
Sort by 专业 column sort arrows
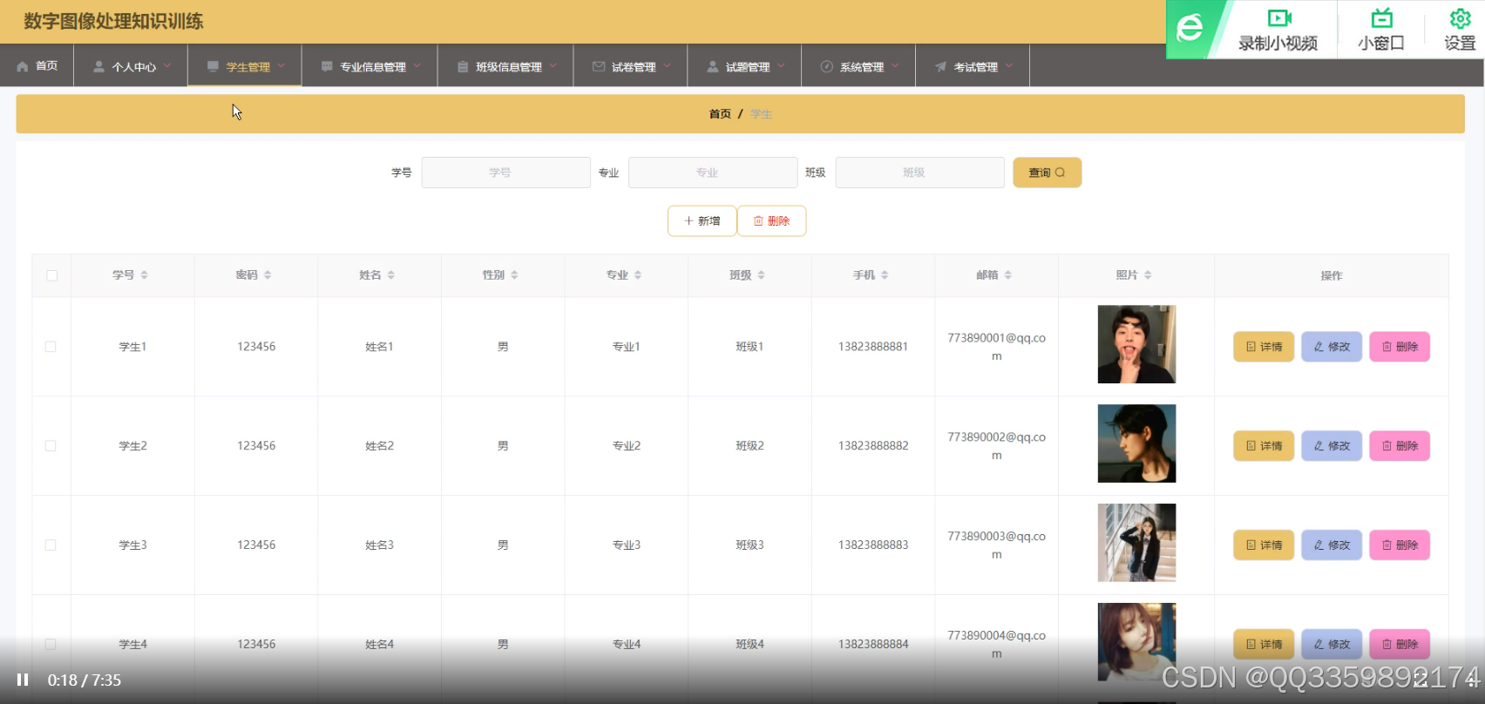[638, 274]
